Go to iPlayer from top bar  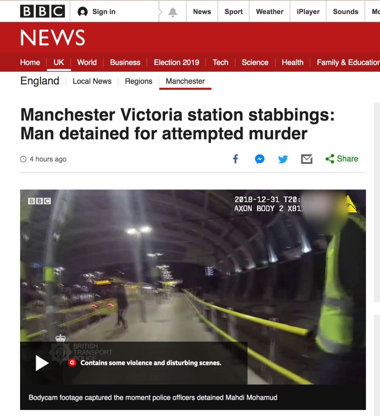coord(308,12)
